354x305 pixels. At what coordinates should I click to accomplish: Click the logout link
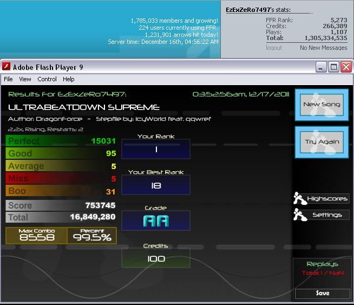point(274,48)
